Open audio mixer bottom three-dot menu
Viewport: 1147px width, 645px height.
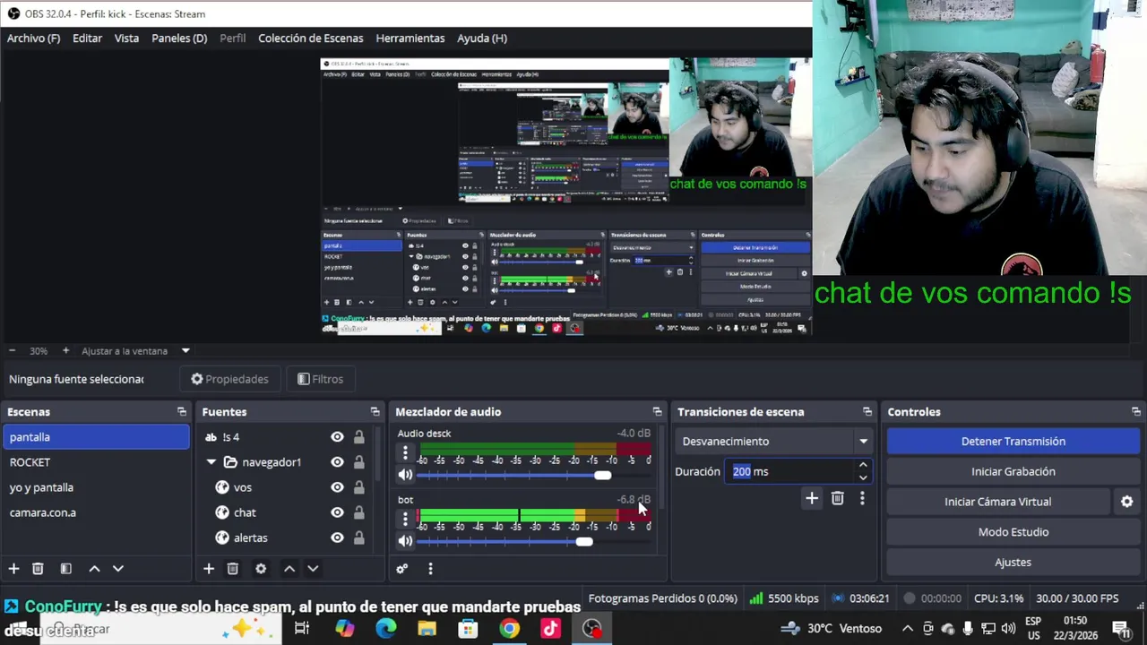pos(430,569)
